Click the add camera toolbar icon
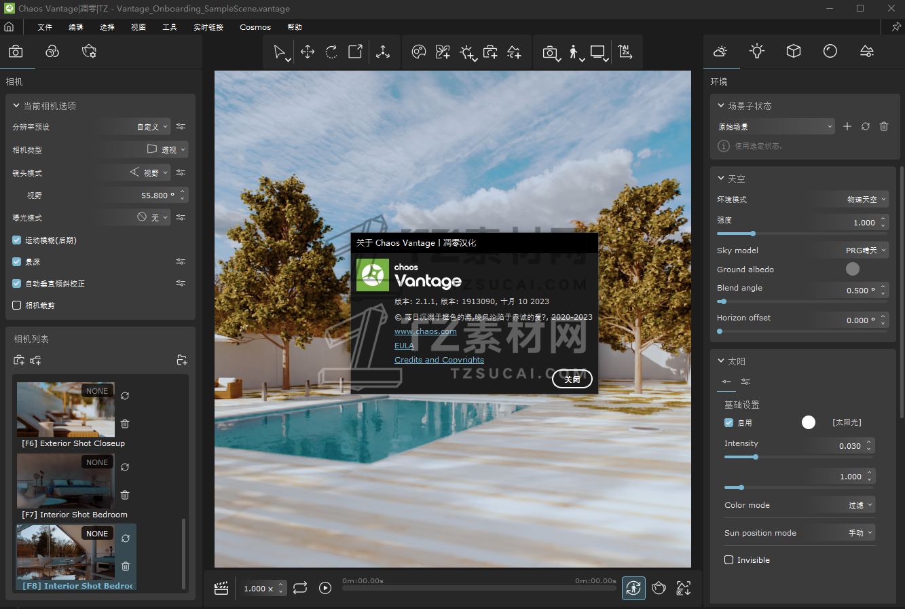 490,52
